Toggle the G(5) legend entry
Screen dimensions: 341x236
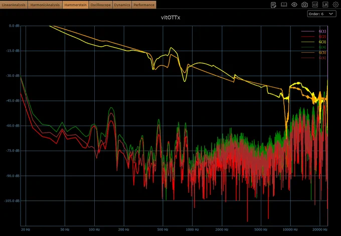313,52
